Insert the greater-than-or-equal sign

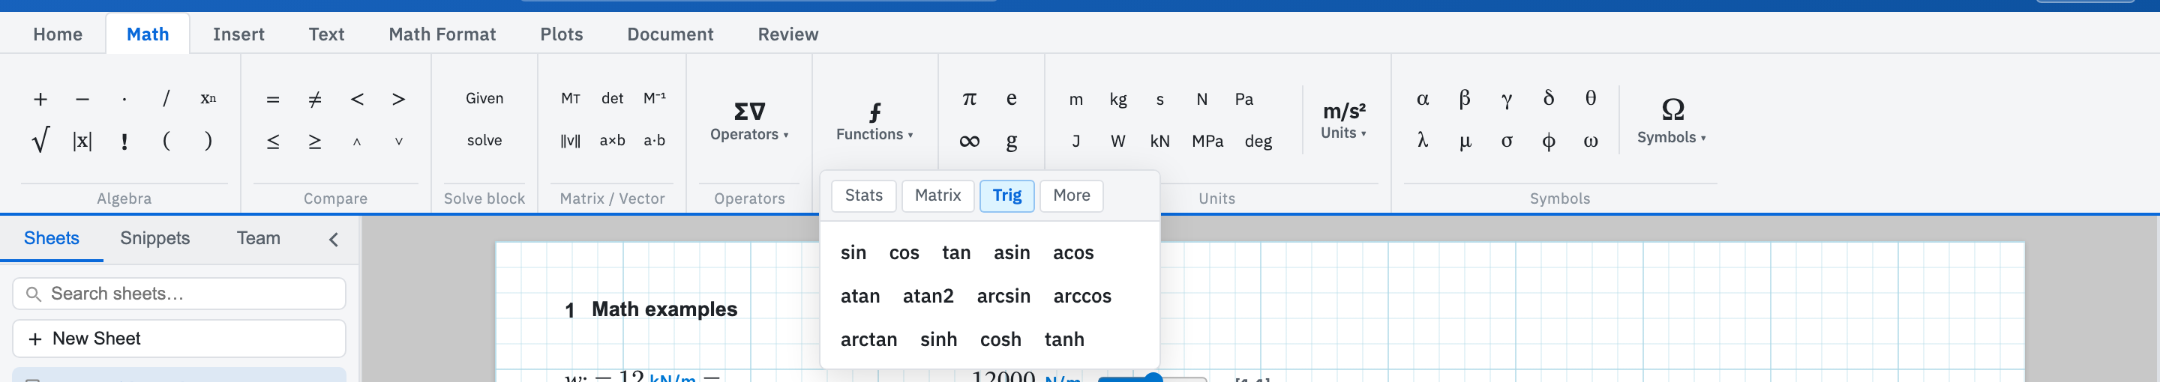(314, 141)
